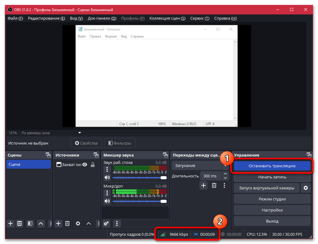Image resolution: width=318 pixels, height=244 pixels.
Task: Click the Микр/доп volume slider
Action: (x=140, y=201)
